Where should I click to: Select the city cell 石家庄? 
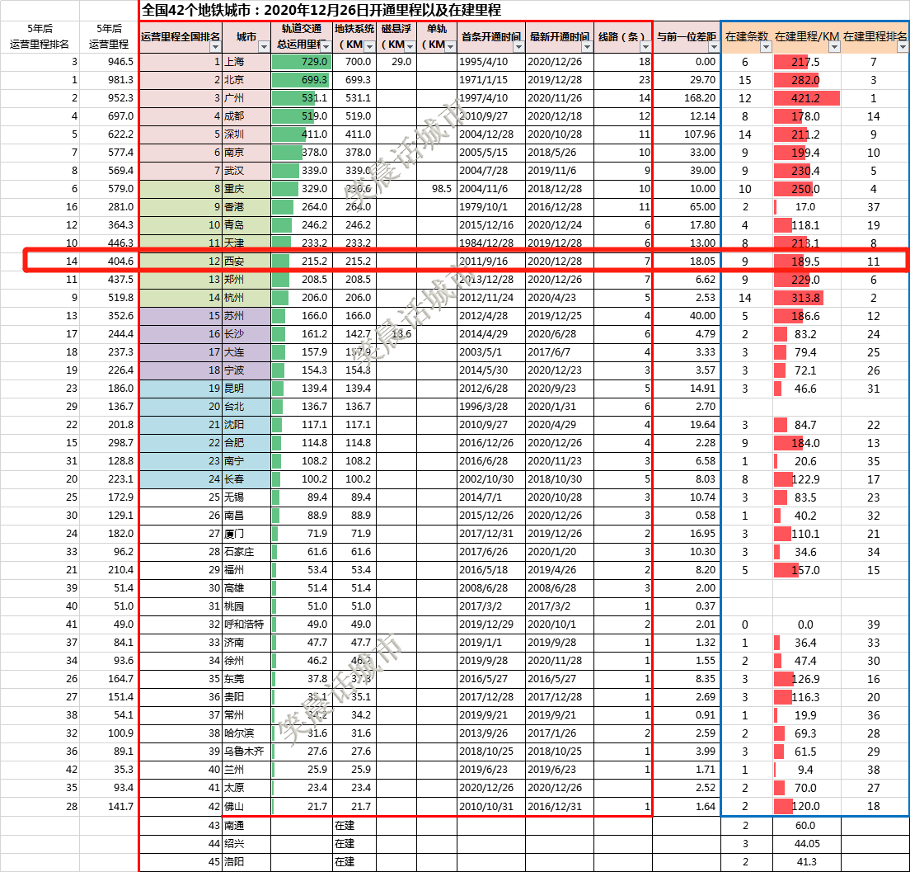point(246,552)
